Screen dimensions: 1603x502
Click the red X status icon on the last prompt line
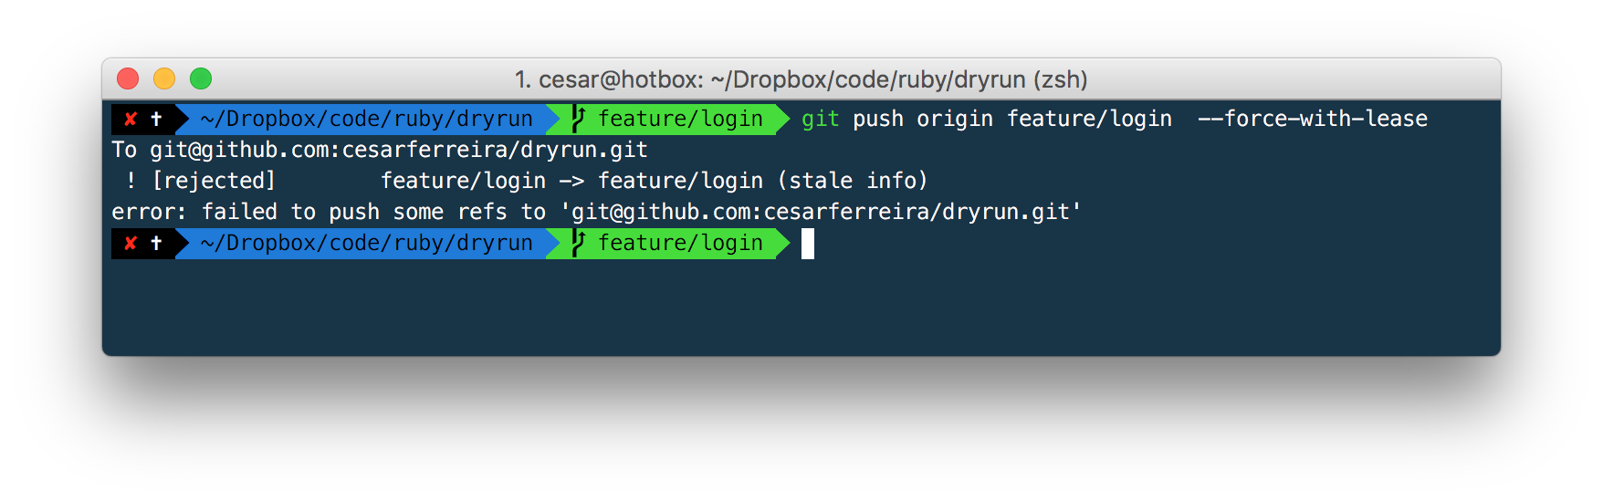pos(131,243)
